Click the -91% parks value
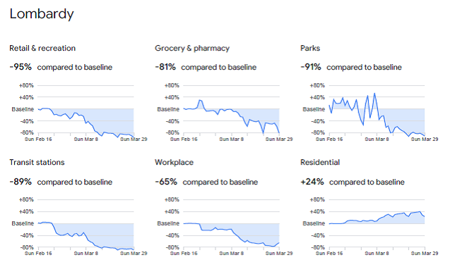This screenshot has height=260, width=455. 311,67
